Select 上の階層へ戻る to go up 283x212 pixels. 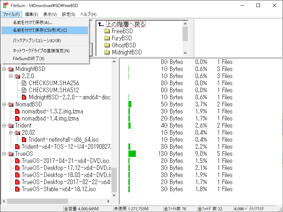tap(126, 24)
